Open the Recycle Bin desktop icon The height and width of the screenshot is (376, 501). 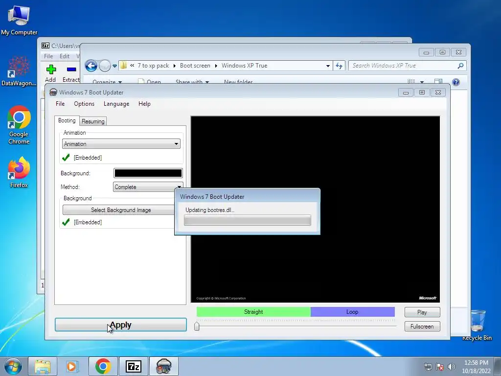coord(477,325)
